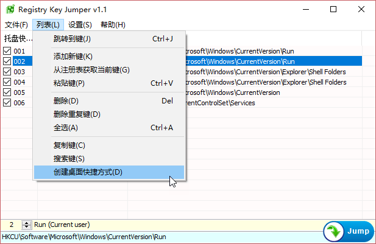Toggle the checkbox for row 004
The width and height of the screenshot is (376, 244).
[7, 82]
